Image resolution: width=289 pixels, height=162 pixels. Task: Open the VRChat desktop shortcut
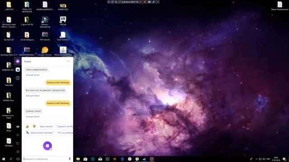pos(63,21)
